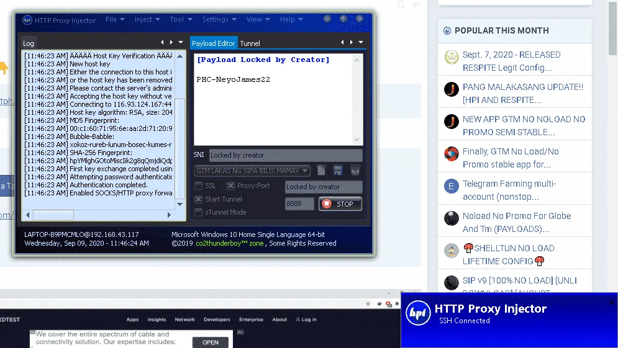Click the previous arrow in Log panel header
618x348 pixels.
(162, 42)
